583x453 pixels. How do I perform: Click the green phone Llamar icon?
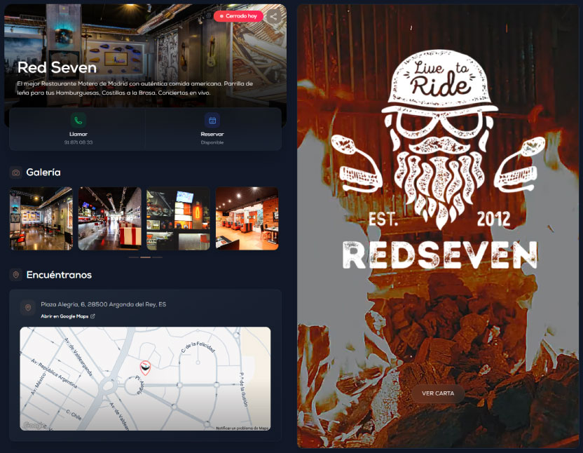tap(78, 120)
